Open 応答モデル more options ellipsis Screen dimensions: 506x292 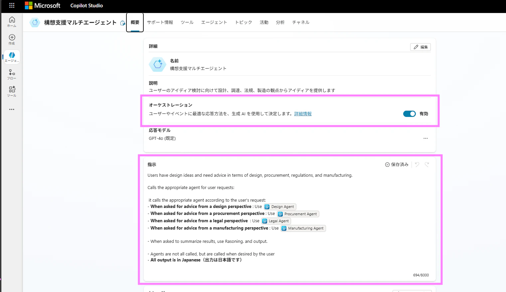tap(425, 138)
